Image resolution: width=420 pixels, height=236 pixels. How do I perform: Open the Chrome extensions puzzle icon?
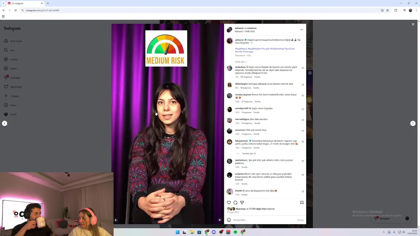[396, 10]
